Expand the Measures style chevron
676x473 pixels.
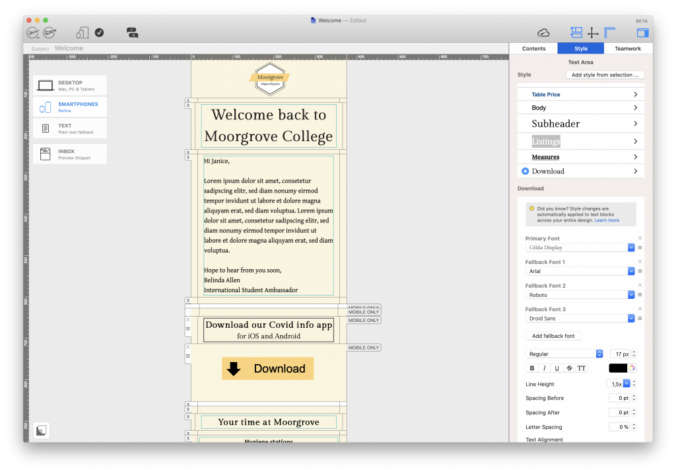pos(636,157)
